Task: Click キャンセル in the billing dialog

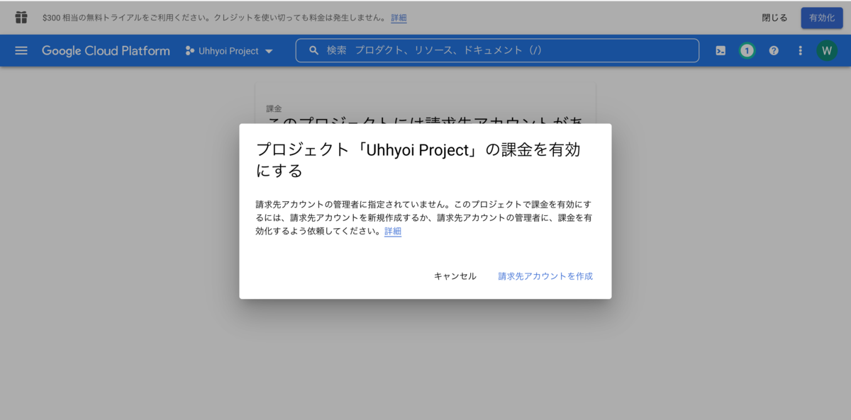Action: coord(455,276)
